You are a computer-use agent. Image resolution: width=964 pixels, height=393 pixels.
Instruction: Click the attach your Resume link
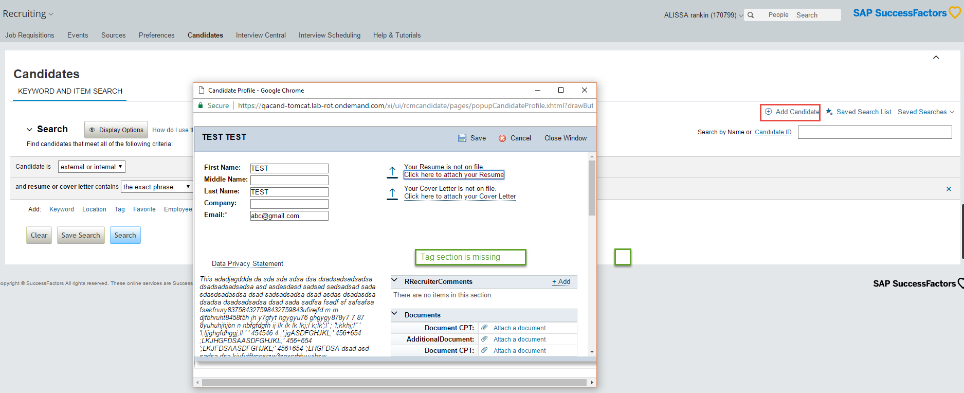pyautogui.click(x=454, y=175)
